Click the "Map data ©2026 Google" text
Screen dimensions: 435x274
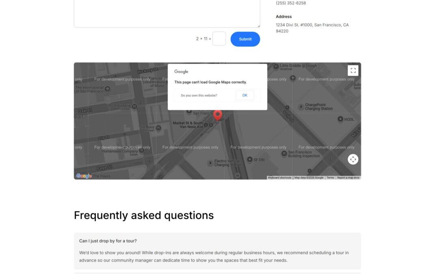point(309,177)
